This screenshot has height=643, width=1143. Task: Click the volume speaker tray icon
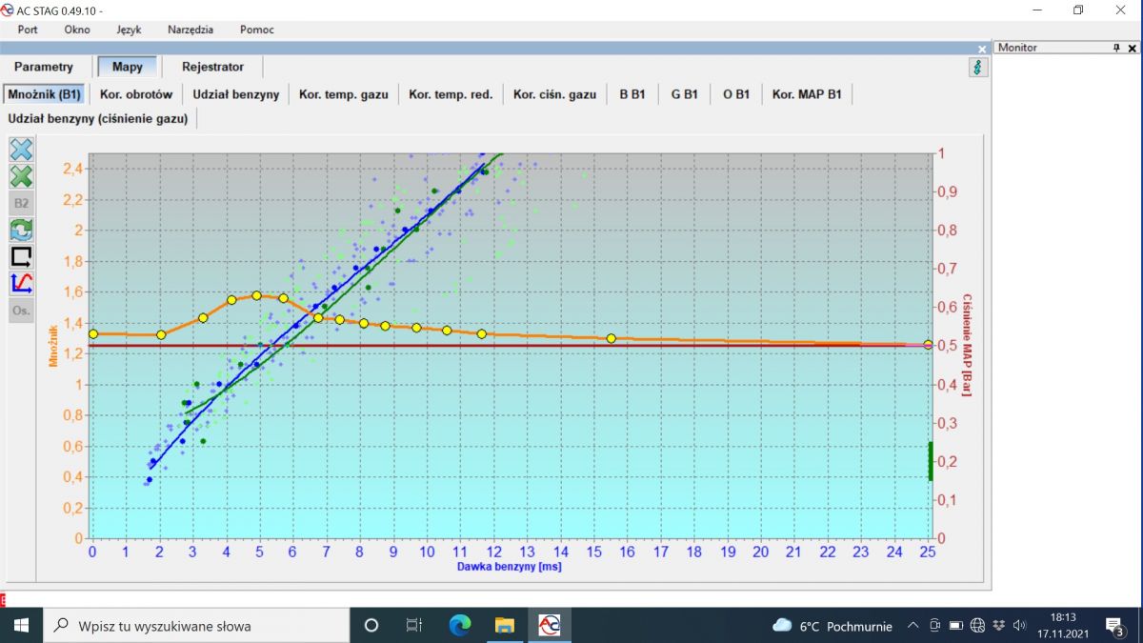(x=1019, y=626)
